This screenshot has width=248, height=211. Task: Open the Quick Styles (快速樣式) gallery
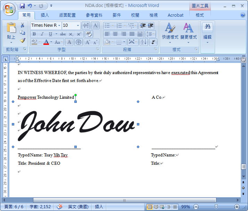tap(170, 33)
